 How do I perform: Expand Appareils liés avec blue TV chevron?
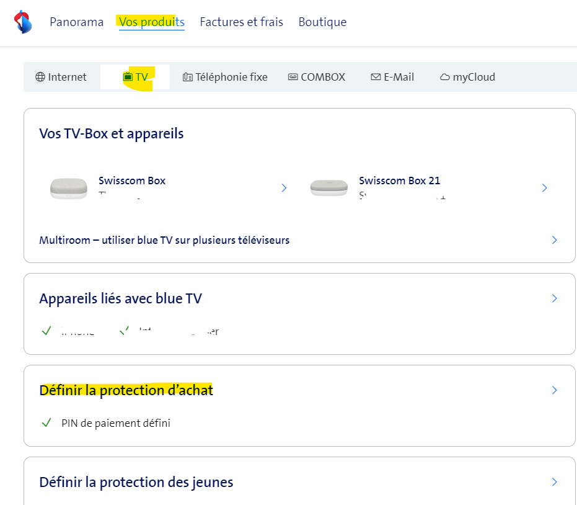pyautogui.click(x=554, y=298)
